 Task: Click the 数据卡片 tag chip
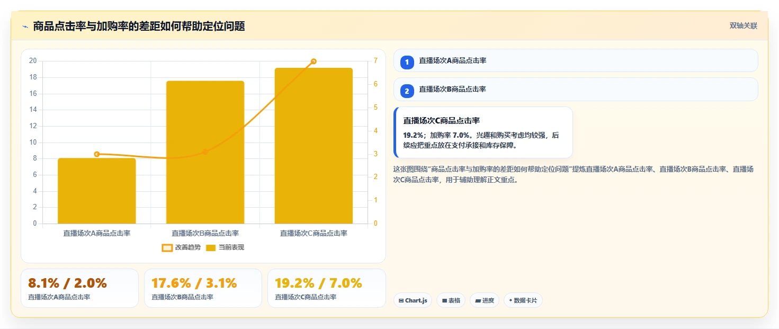[x=523, y=300]
